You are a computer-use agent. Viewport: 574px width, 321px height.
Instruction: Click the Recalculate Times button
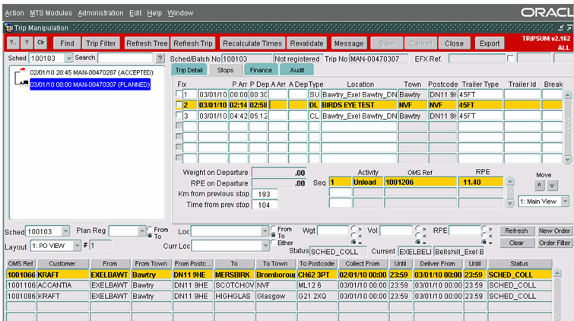[x=252, y=43]
